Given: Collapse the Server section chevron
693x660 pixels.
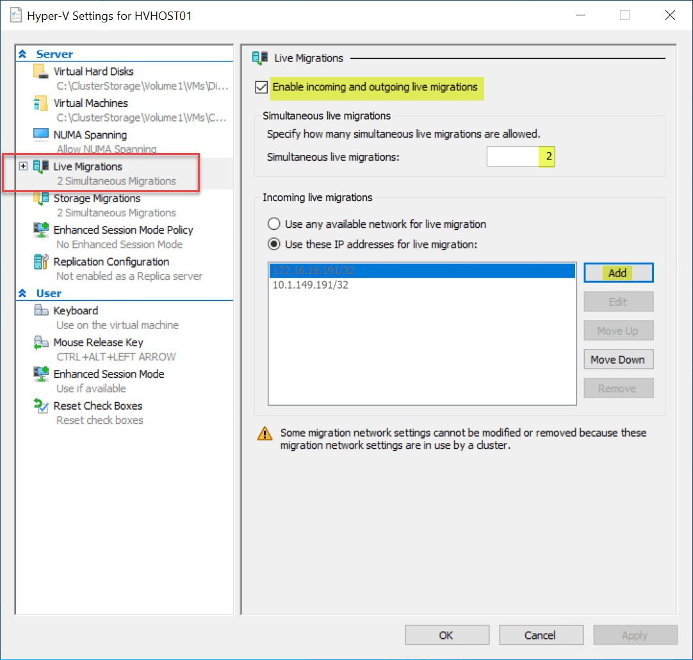Looking at the screenshot, I should pyautogui.click(x=22, y=54).
